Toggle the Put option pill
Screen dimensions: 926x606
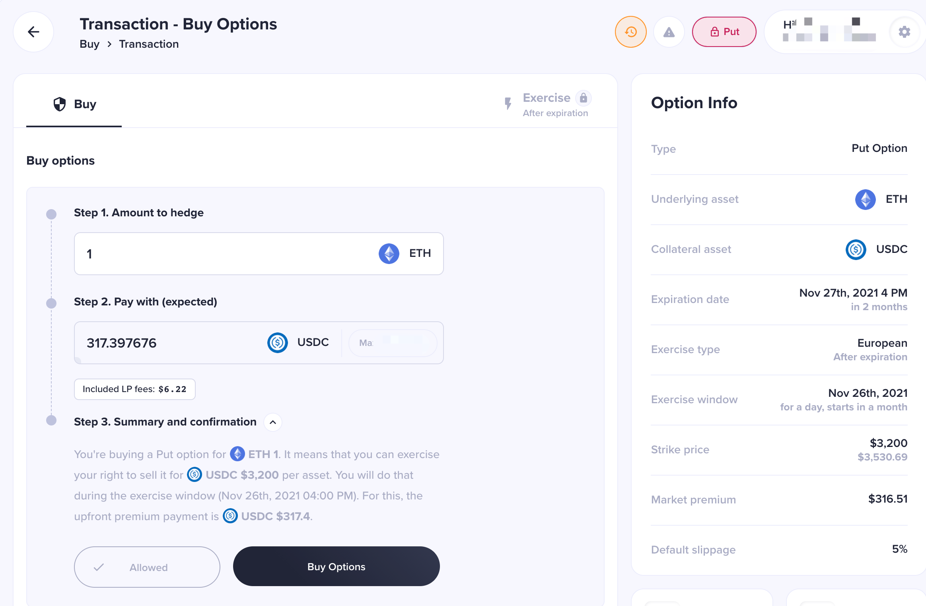724,32
